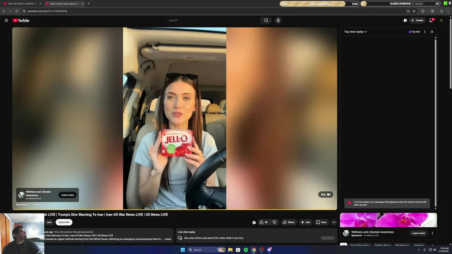Open the Chrome profile avatar
Image resolution: width=452 pixels, height=254 pixels.
(442, 11)
